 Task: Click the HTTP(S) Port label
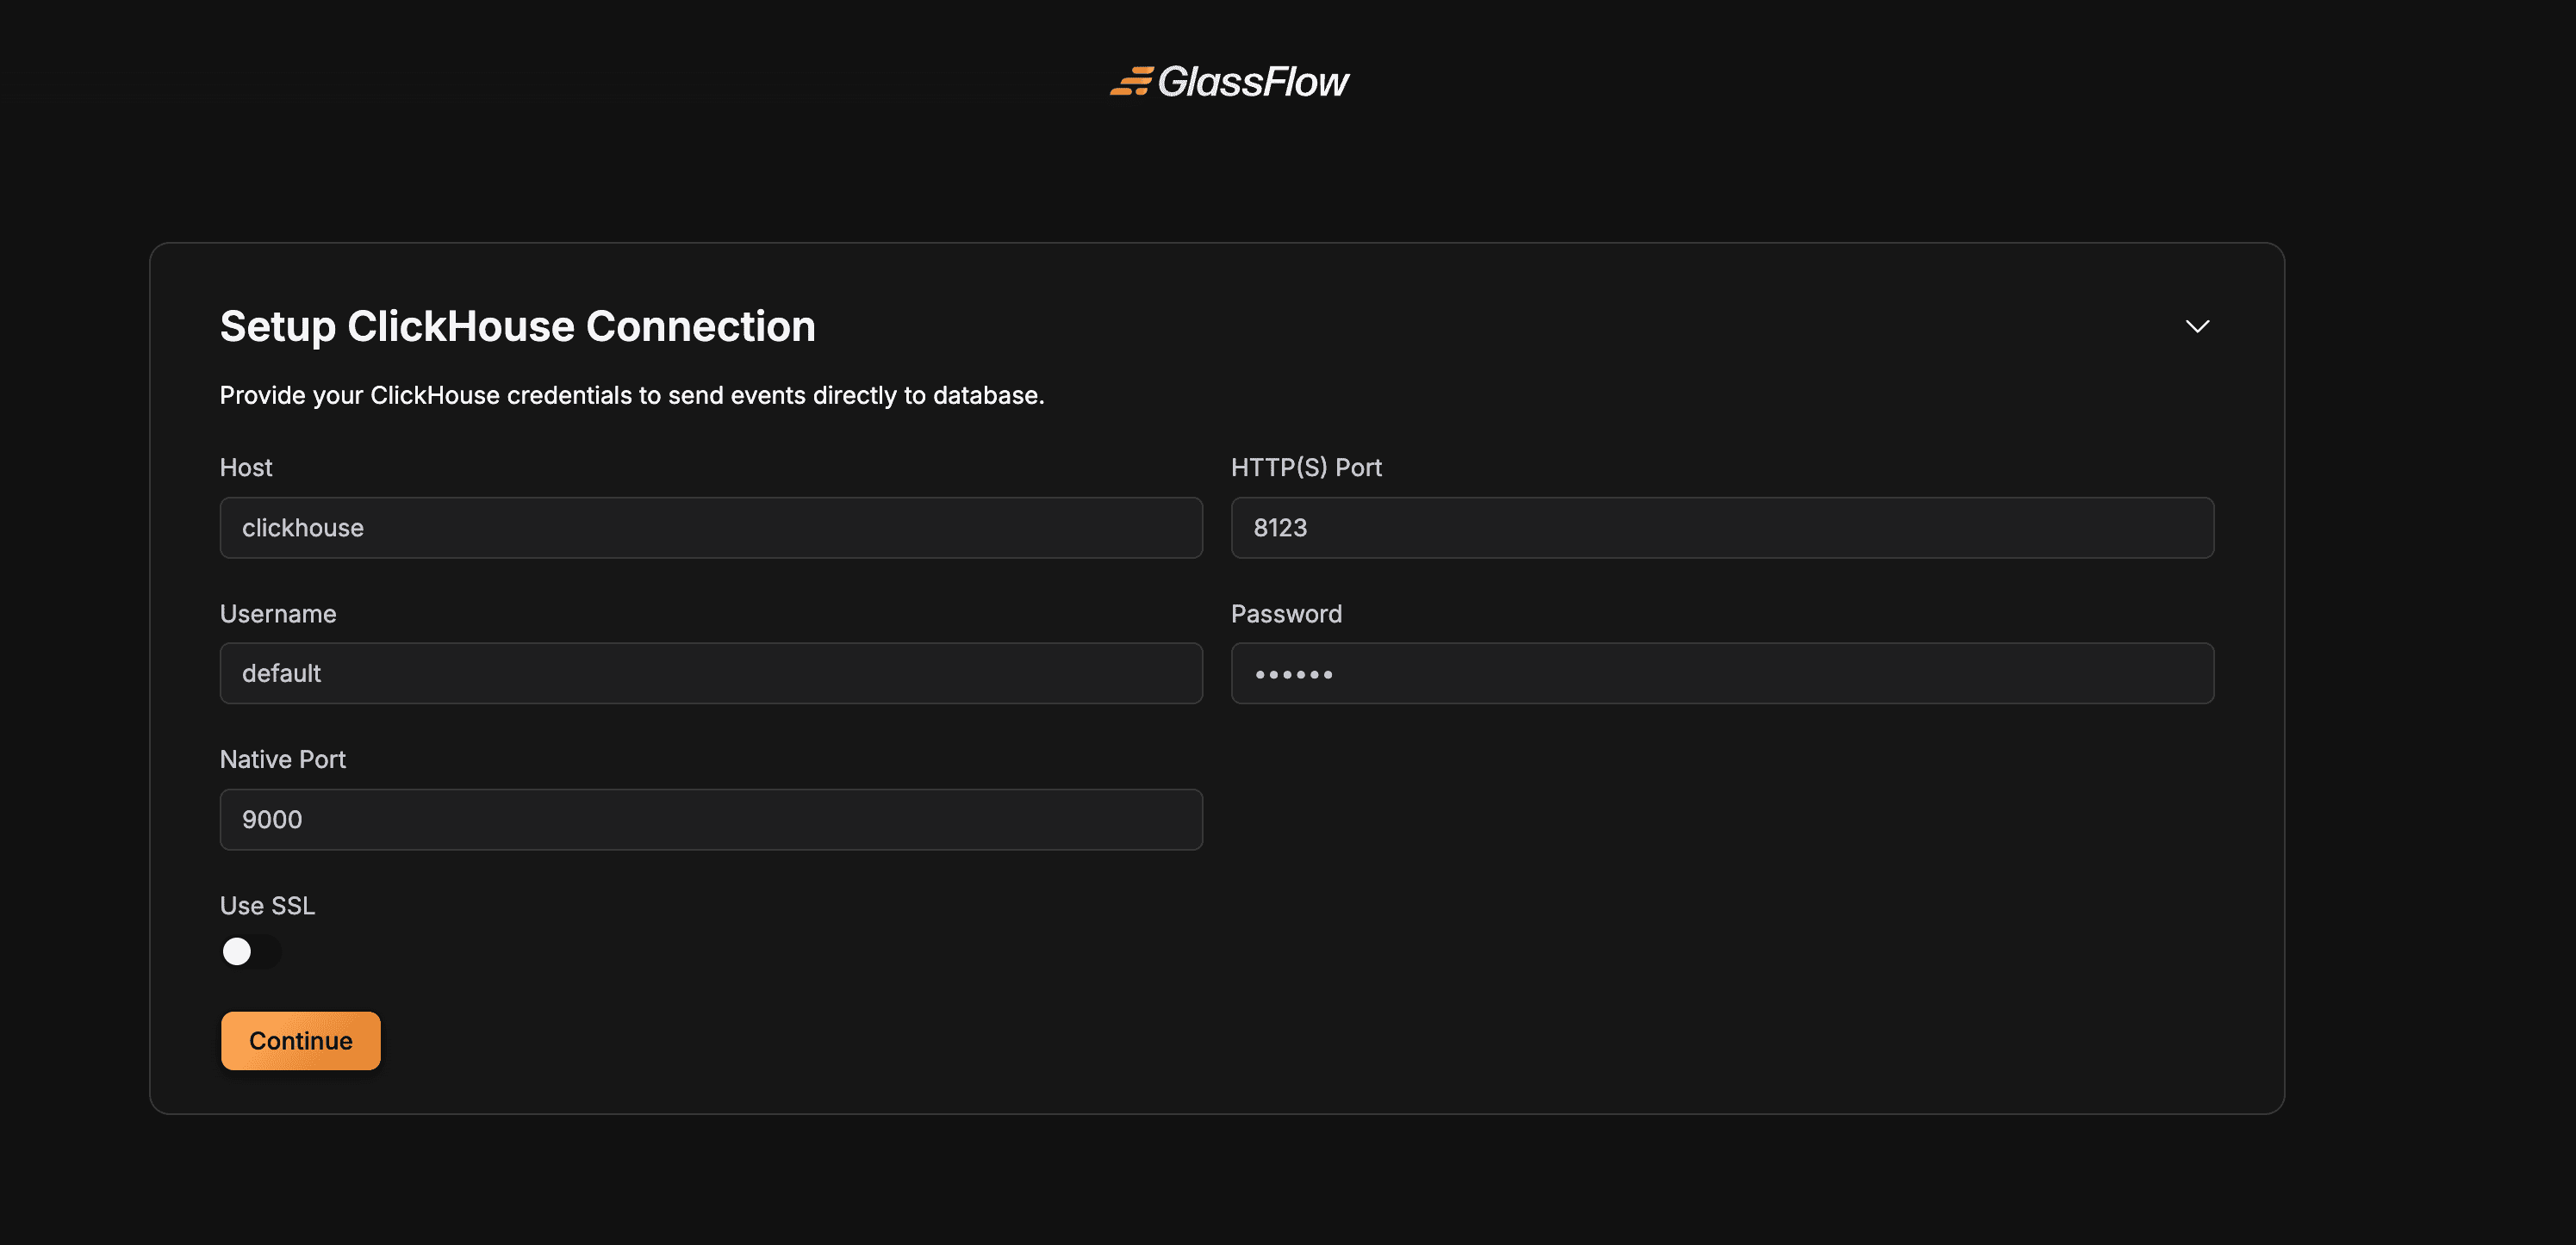[x=1305, y=468]
